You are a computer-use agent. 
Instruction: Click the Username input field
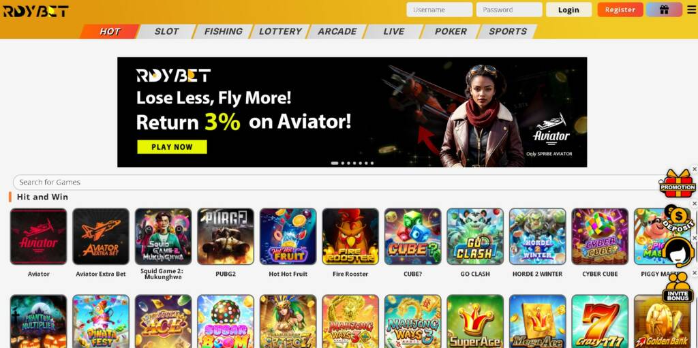click(440, 10)
